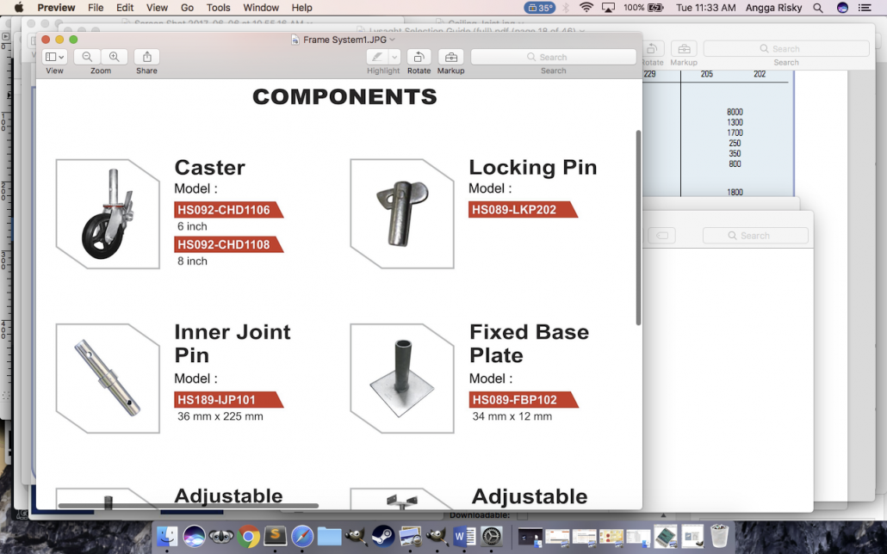Click the Tue 11:33 AM clock

tap(706, 8)
